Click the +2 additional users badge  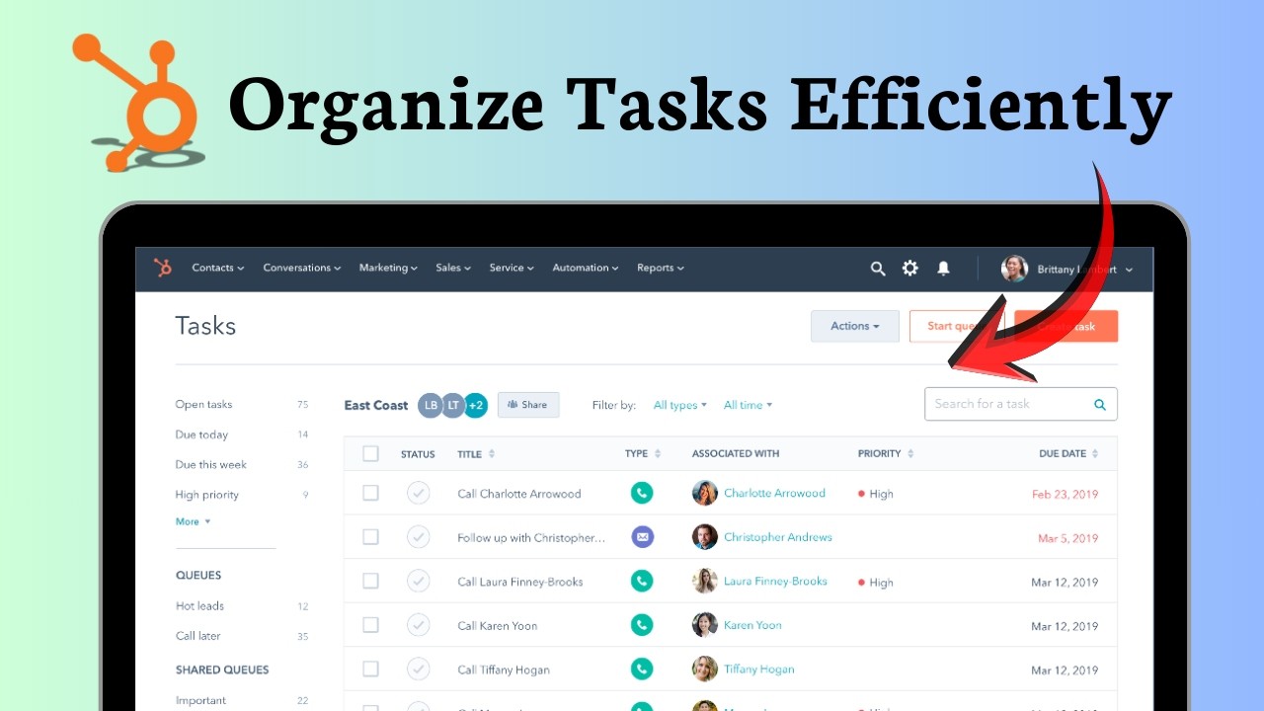click(476, 405)
